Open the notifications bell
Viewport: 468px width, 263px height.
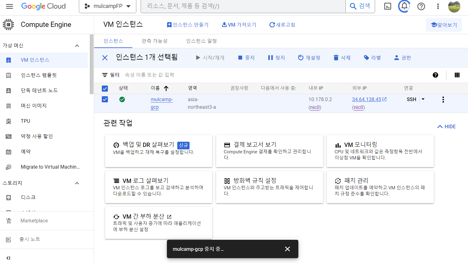pyautogui.click(x=404, y=6)
